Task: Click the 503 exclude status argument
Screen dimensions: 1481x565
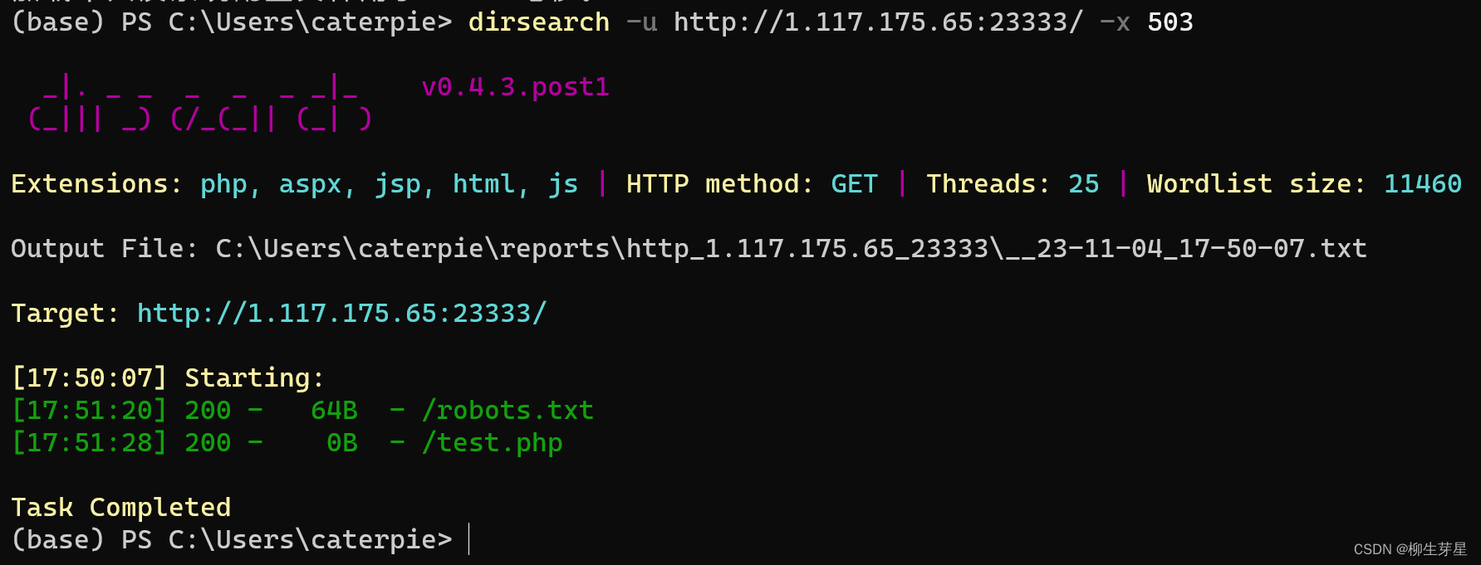Action: pos(1170,22)
